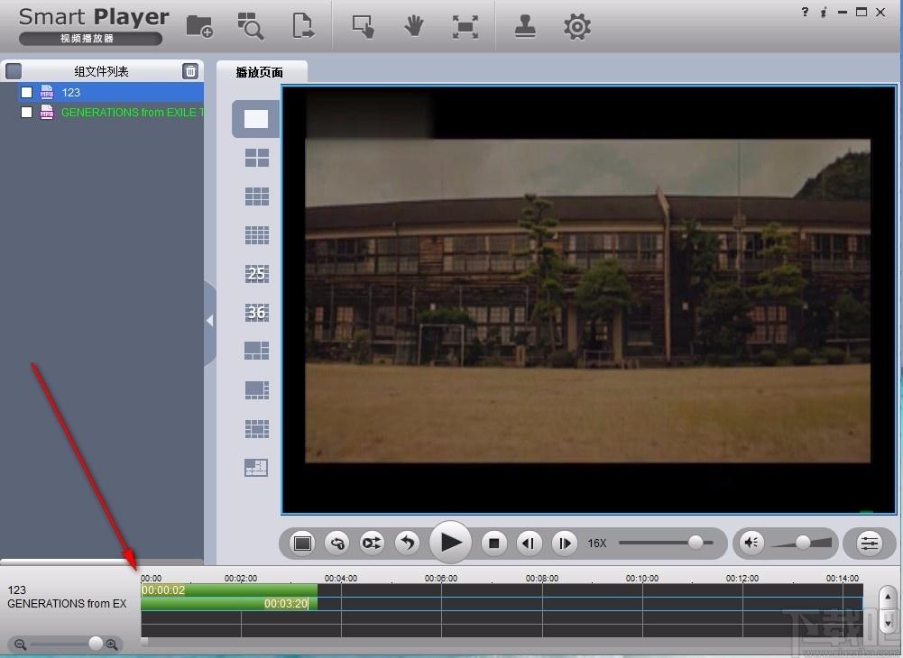The width and height of the screenshot is (903, 658).
Task: Tick the GENERATIONS from EXILE checkbox
Action: (x=27, y=113)
